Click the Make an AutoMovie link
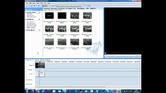Image resolution: width=166 pixels, height=93 pixels. (x=31, y=28)
